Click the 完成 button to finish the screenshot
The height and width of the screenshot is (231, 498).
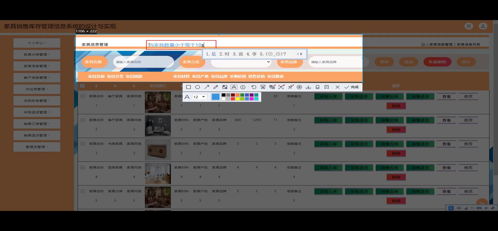[x=352, y=87]
